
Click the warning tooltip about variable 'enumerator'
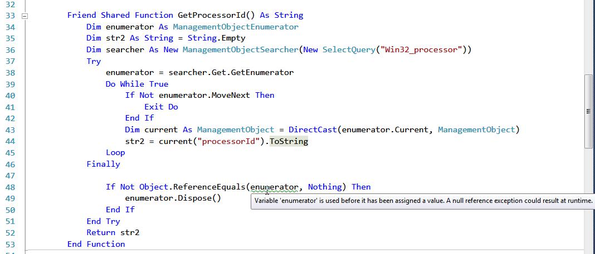(422, 201)
